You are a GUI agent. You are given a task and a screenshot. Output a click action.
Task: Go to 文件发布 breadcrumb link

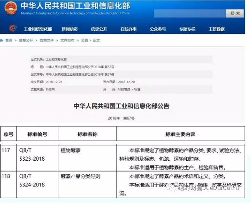[x=67, y=40]
